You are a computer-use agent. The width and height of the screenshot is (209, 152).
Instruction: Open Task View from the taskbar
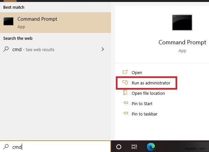134,147
